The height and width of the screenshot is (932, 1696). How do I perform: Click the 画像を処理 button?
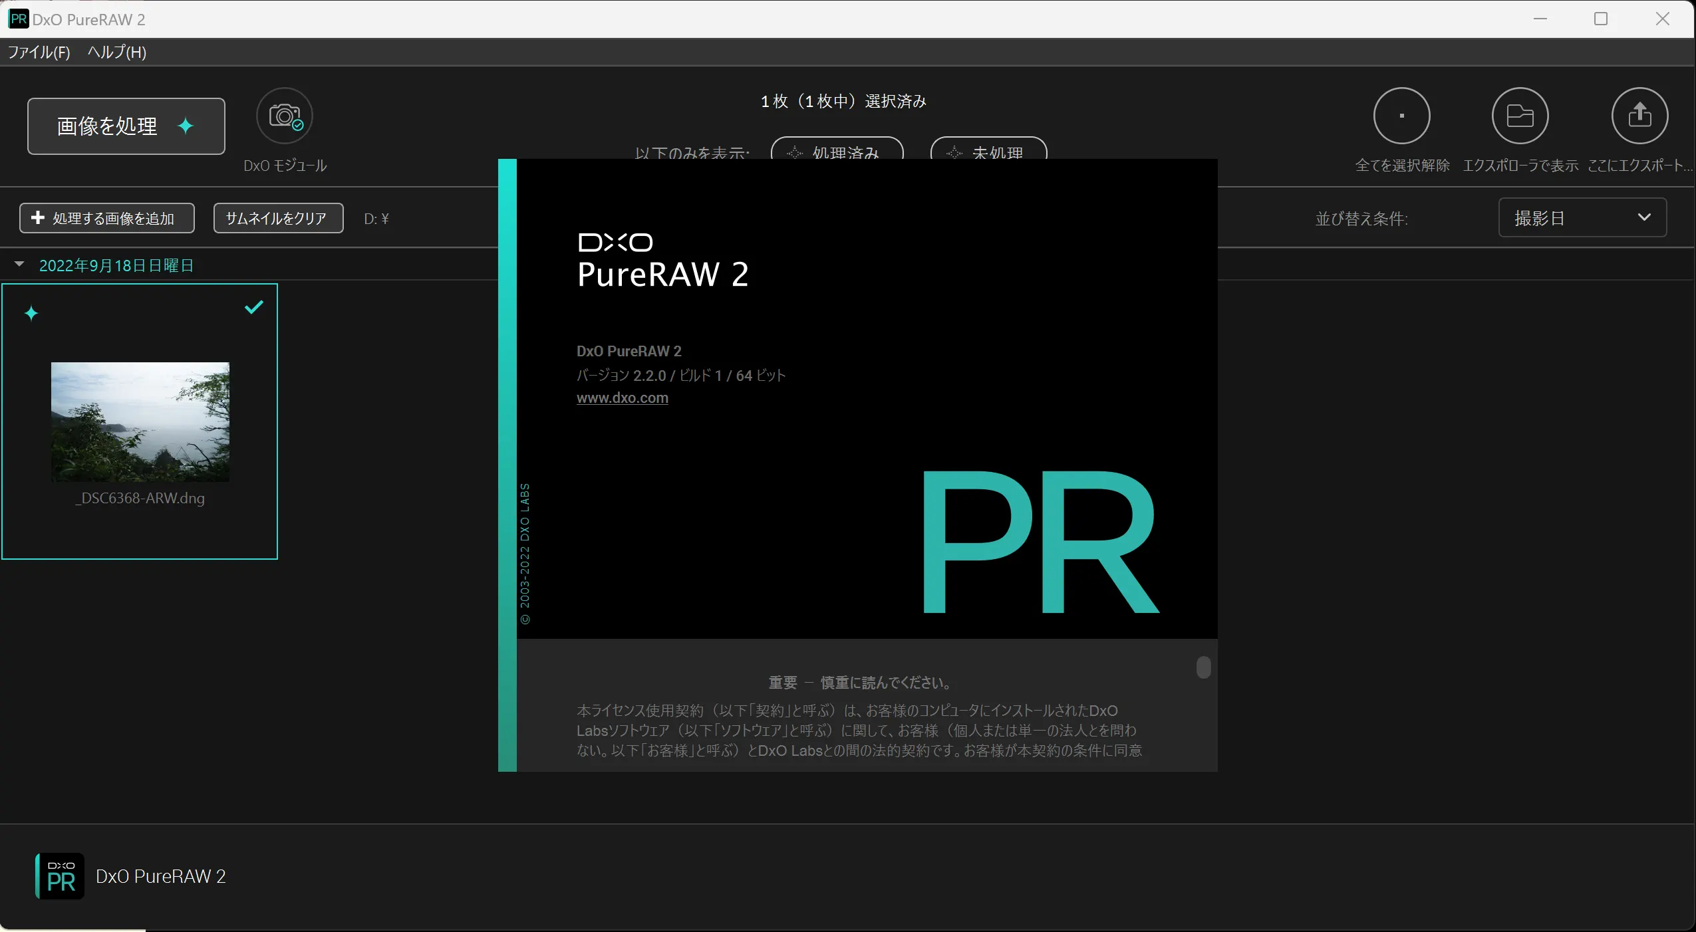tap(126, 126)
